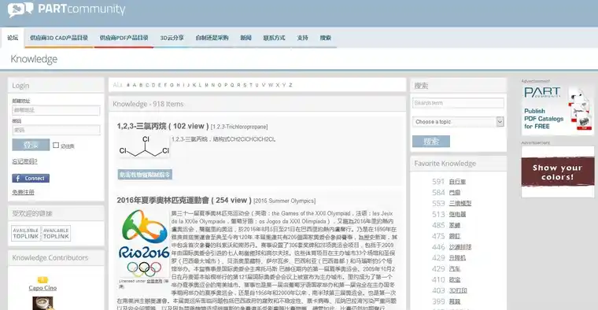Click the Facebook Connect button
Image resolution: width=598 pixels, height=310 pixels.
tap(31, 178)
